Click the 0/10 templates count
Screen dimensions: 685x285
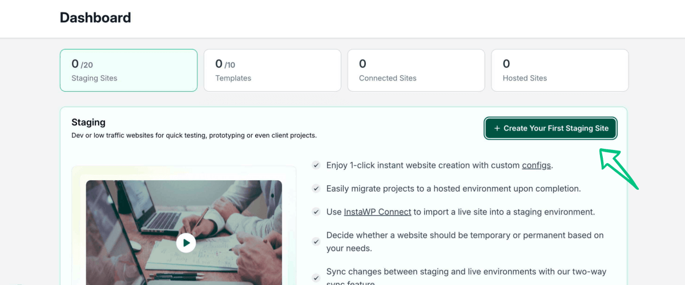click(225, 64)
